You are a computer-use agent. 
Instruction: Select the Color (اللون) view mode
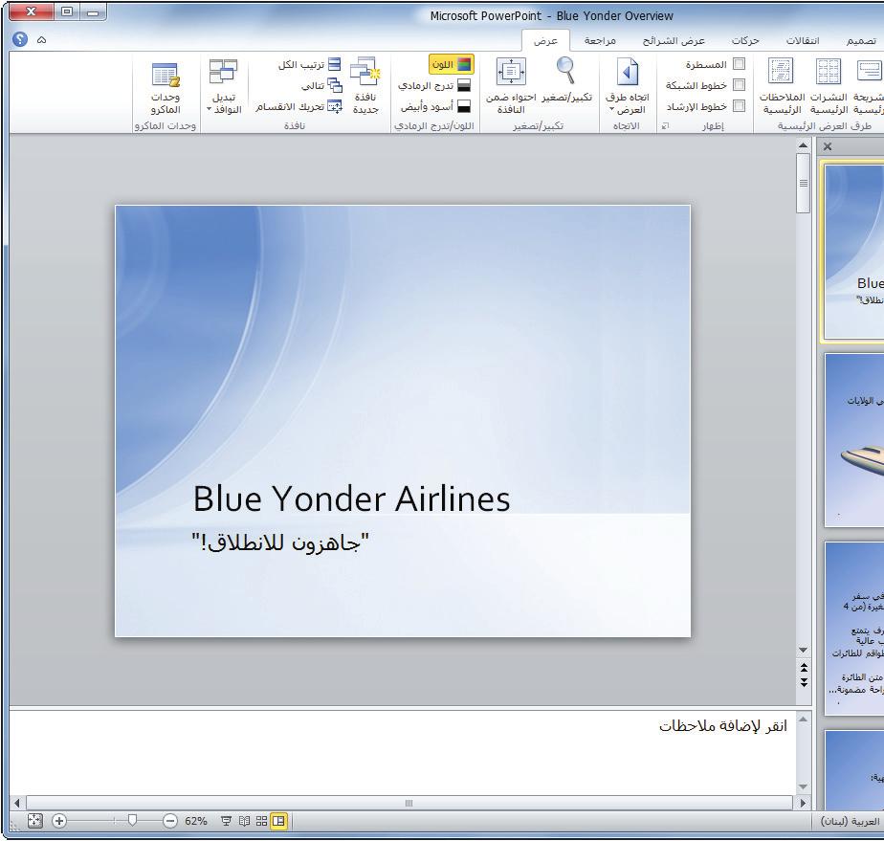(451, 64)
